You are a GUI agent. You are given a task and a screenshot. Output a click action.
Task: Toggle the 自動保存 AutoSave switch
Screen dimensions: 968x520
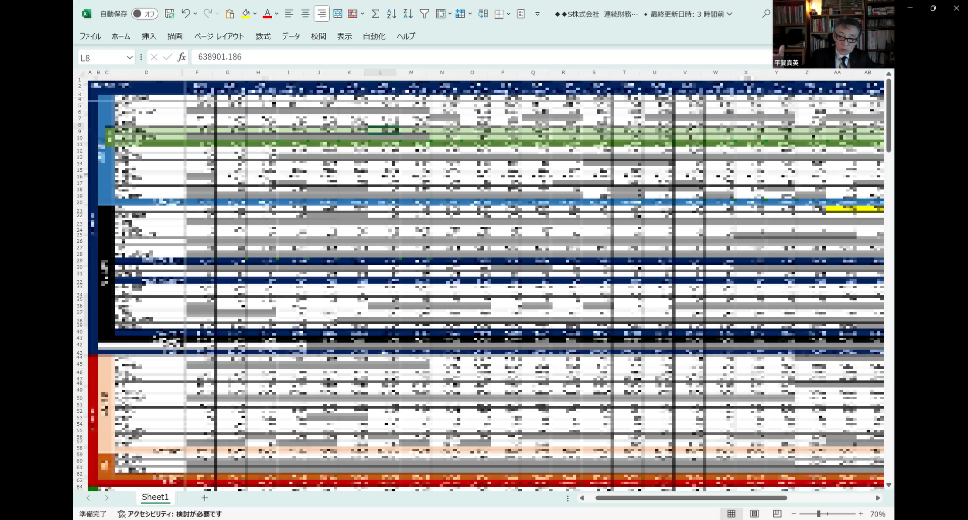click(x=144, y=14)
